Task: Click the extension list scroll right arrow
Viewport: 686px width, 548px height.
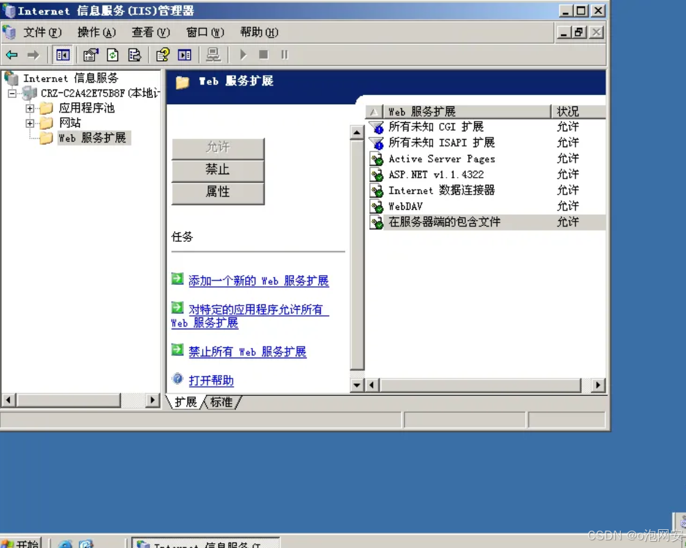Action: 598,385
